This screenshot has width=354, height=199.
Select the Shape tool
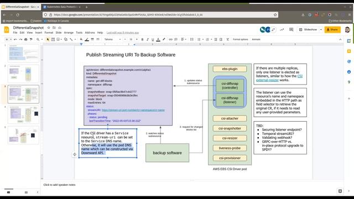(66, 39)
